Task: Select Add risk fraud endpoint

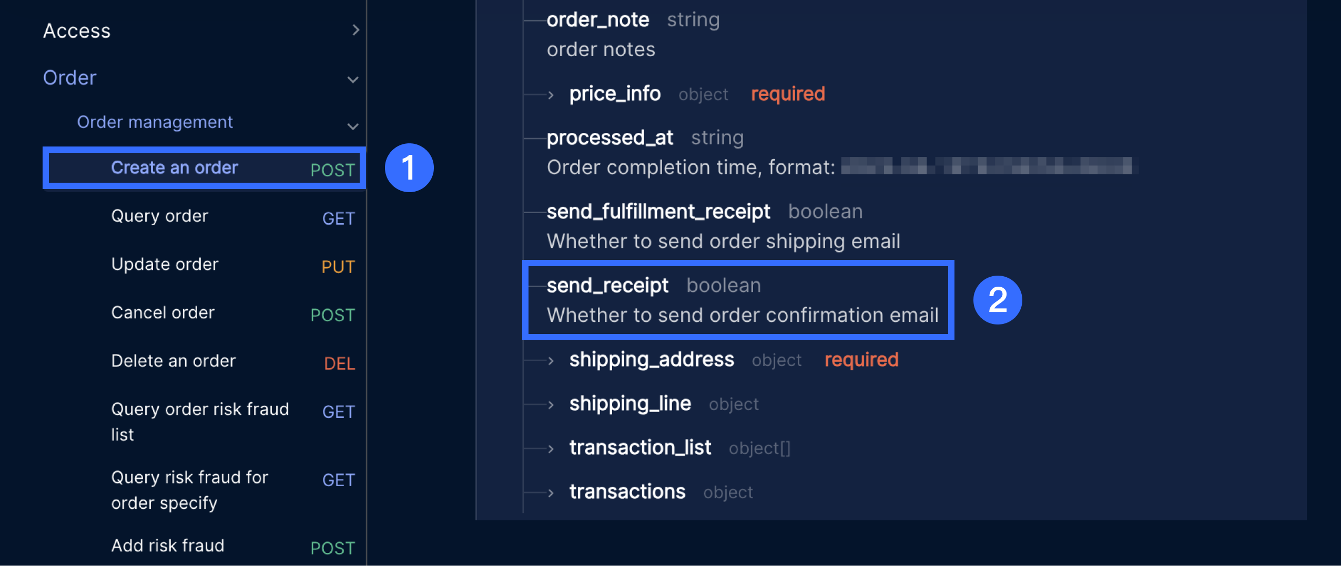Action: pyautogui.click(x=168, y=546)
